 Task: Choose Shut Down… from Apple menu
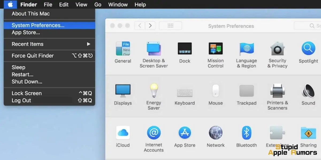[49, 82]
